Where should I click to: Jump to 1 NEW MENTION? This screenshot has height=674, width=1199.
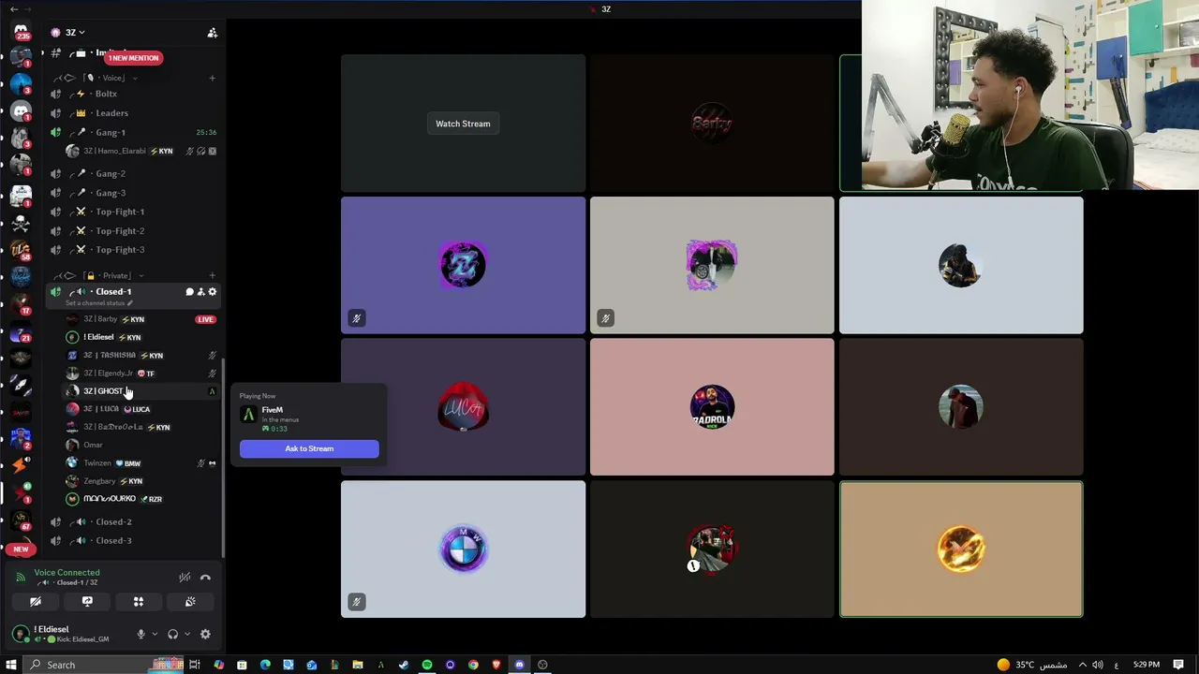(x=133, y=58)
